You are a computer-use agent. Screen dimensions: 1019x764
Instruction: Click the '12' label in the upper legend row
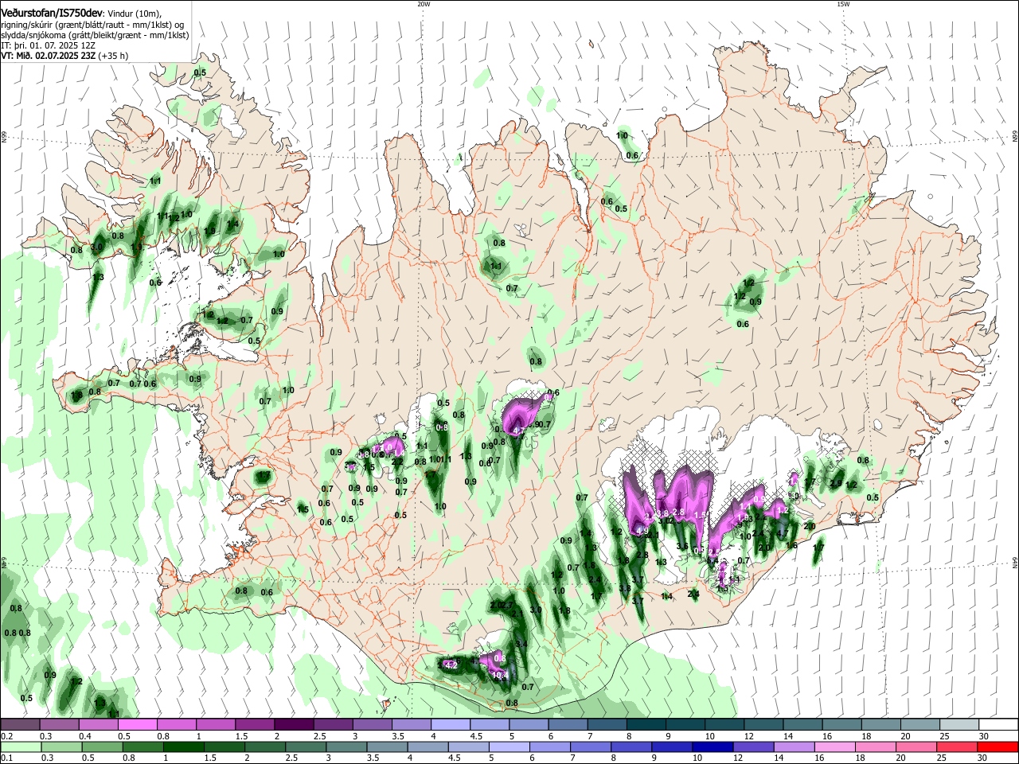pos(749,736)
